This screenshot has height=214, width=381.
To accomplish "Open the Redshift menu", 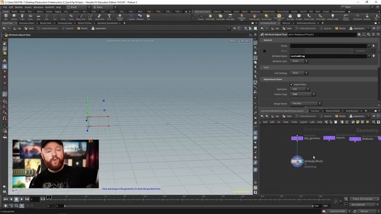I will (49, 7).
